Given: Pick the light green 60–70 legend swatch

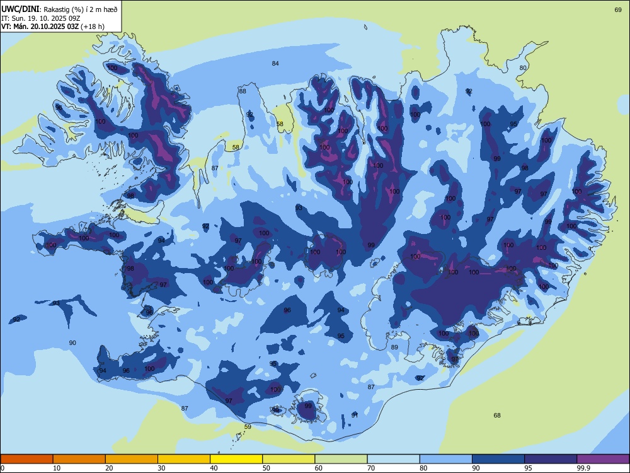Looking at the screenshot, I should pyautogui.click(x=341, y=459).
